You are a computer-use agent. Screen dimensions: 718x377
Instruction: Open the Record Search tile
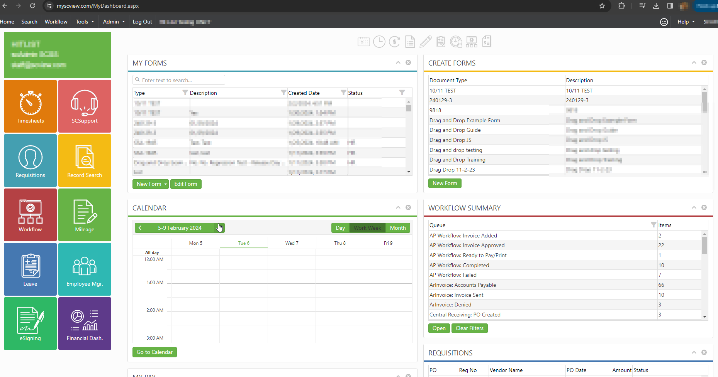[85, 160]
